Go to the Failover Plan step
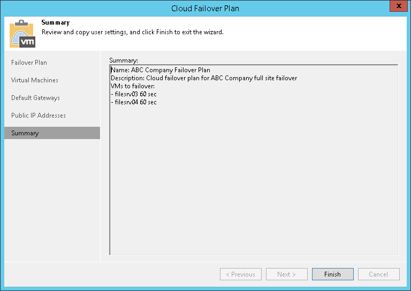The image size is (411, 291). pyautogui.click(x=29, y=63)
